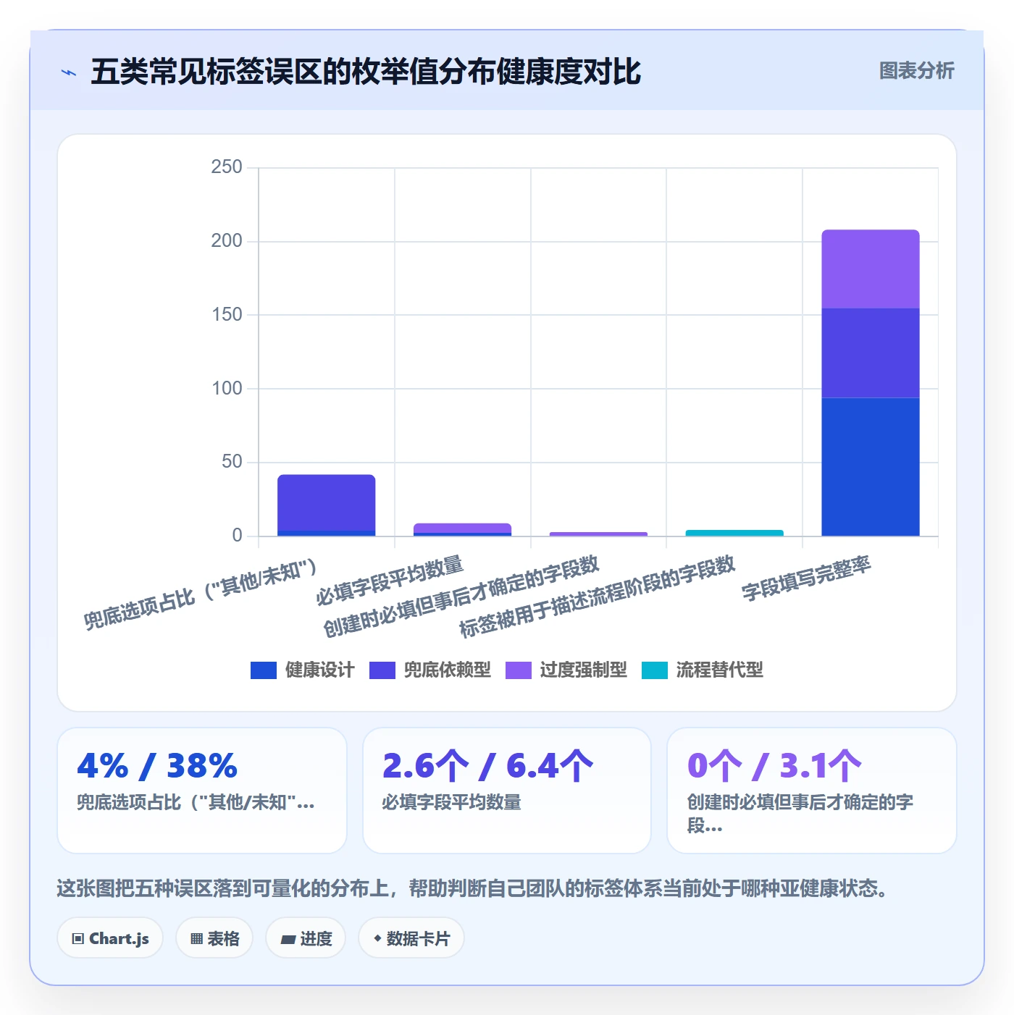Click the 图表分析 label in header
1014x1015 pixels.
pyautogui.click(x=916, y=71)
